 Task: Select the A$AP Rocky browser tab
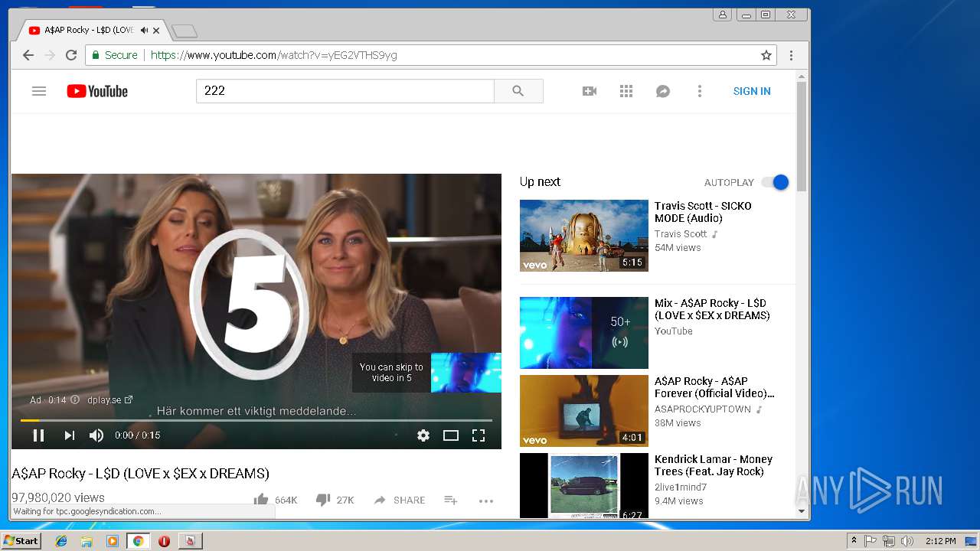coord(90,31)
